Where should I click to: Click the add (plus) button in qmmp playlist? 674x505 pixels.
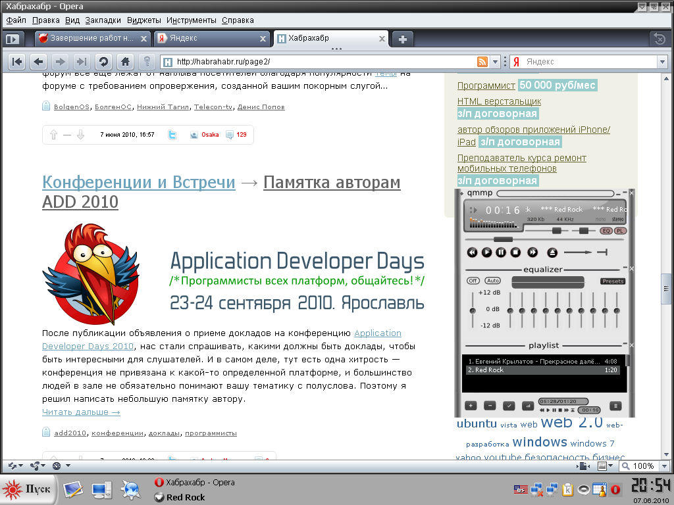click(x=471, y=405)
